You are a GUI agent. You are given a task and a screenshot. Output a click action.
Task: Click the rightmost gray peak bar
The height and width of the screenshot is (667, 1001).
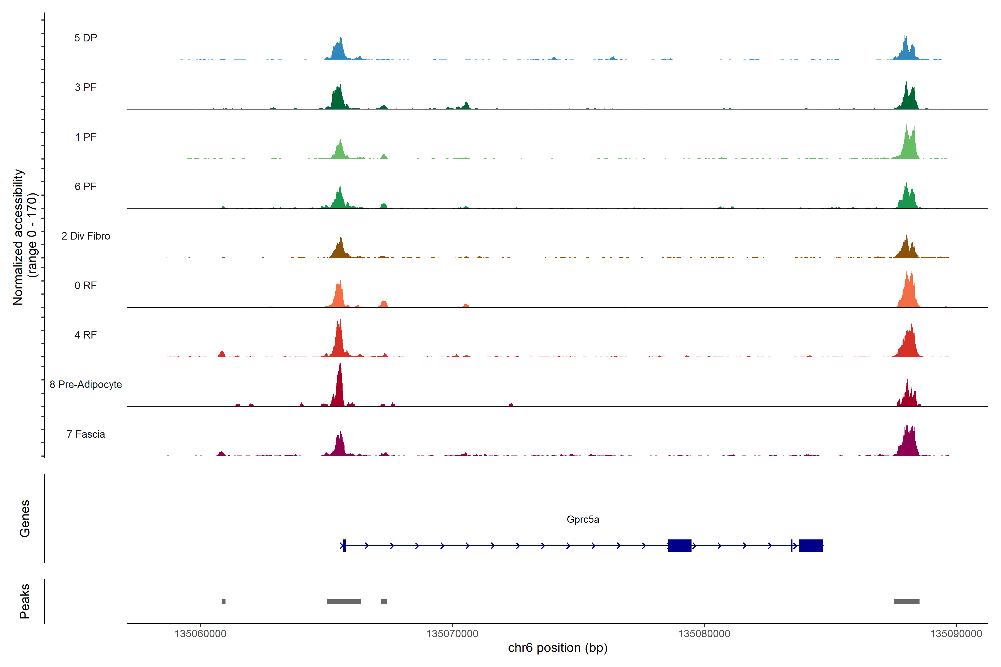(x=906, y=601)
